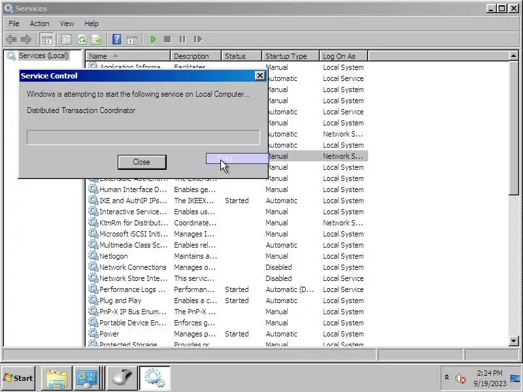
Task: Close the Service Control dialog with X
Action: coord(260,76)
